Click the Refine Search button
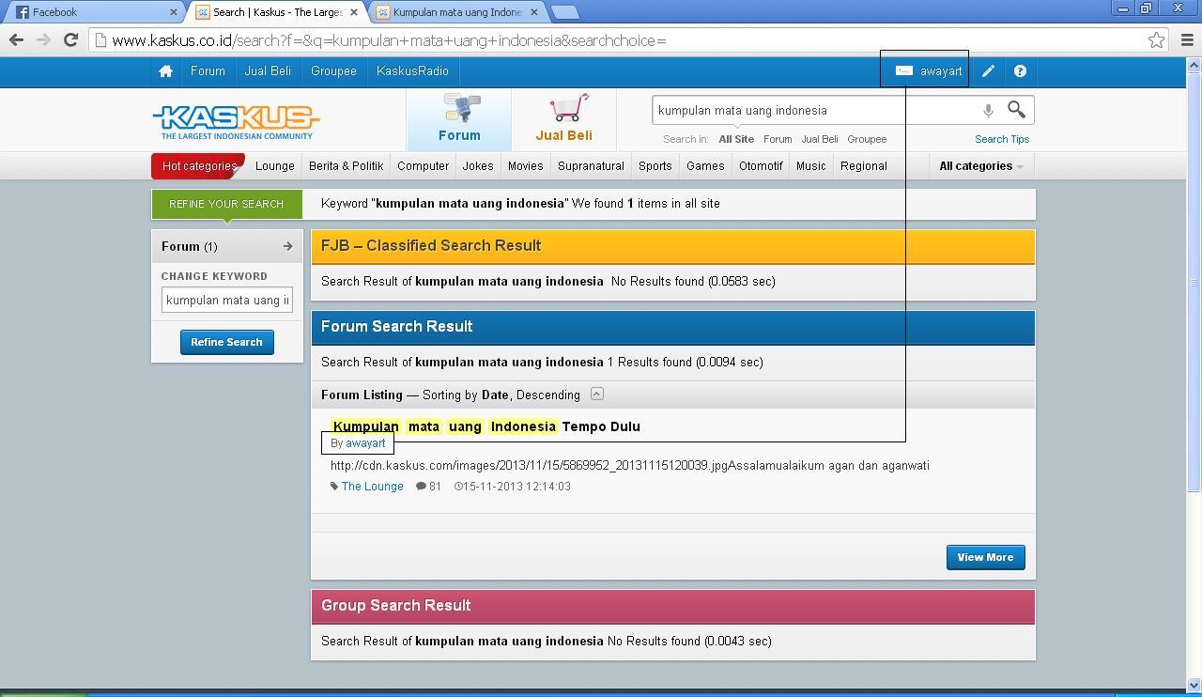Screen dimensions: 1202x697 point(227,342)
